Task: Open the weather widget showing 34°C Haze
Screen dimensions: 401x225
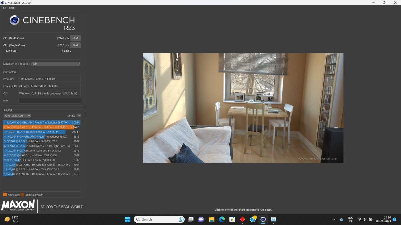Action: tap(12, 219)
